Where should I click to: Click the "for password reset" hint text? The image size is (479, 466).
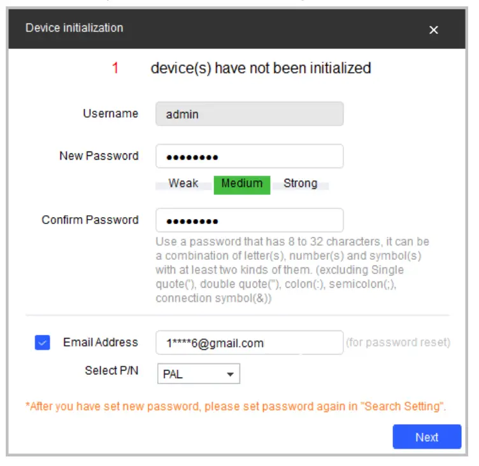(397, 342)
